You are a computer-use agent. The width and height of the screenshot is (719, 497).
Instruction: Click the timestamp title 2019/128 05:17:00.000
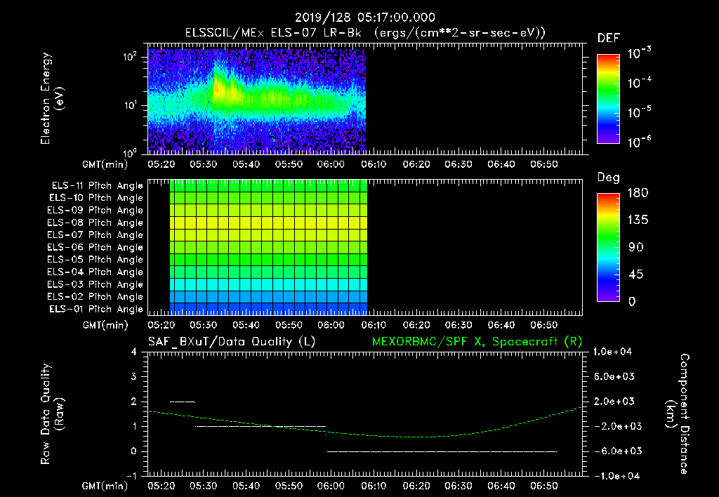[x=364, y=18]
